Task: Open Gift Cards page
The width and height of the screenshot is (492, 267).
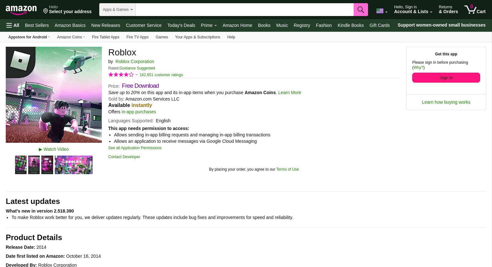Action: 380,25
